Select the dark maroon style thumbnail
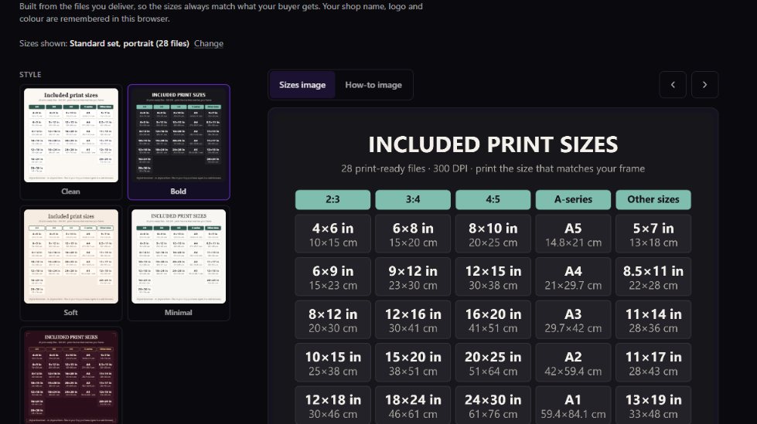Viewport: 757px width, 424px height. coord(71,376)
